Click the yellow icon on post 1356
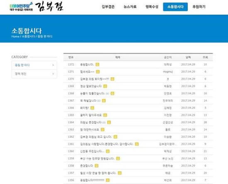Image resolution: width=228 pixels, height=184 pixels. coord(108,180)
